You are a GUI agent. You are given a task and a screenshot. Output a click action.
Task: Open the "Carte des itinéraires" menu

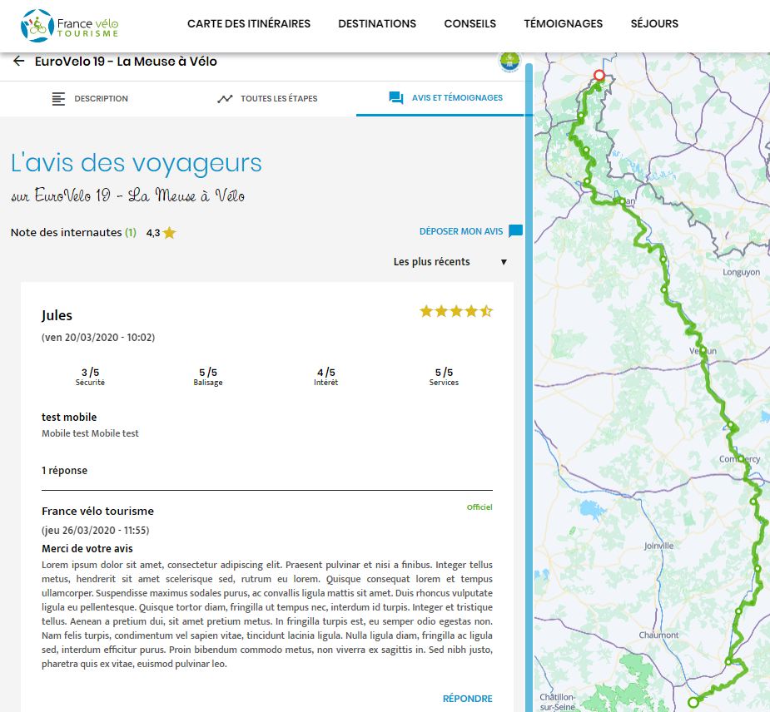tap(249, 24)
